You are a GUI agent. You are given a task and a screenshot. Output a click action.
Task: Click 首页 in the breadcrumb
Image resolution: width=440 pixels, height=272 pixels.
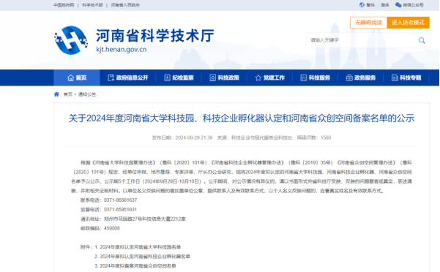click(68, 94)
